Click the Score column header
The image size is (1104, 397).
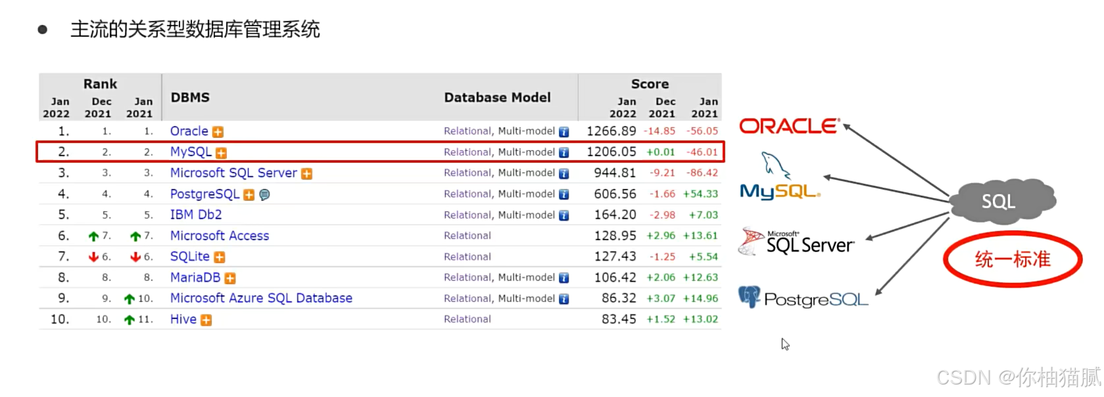click(x=650, y=84)
